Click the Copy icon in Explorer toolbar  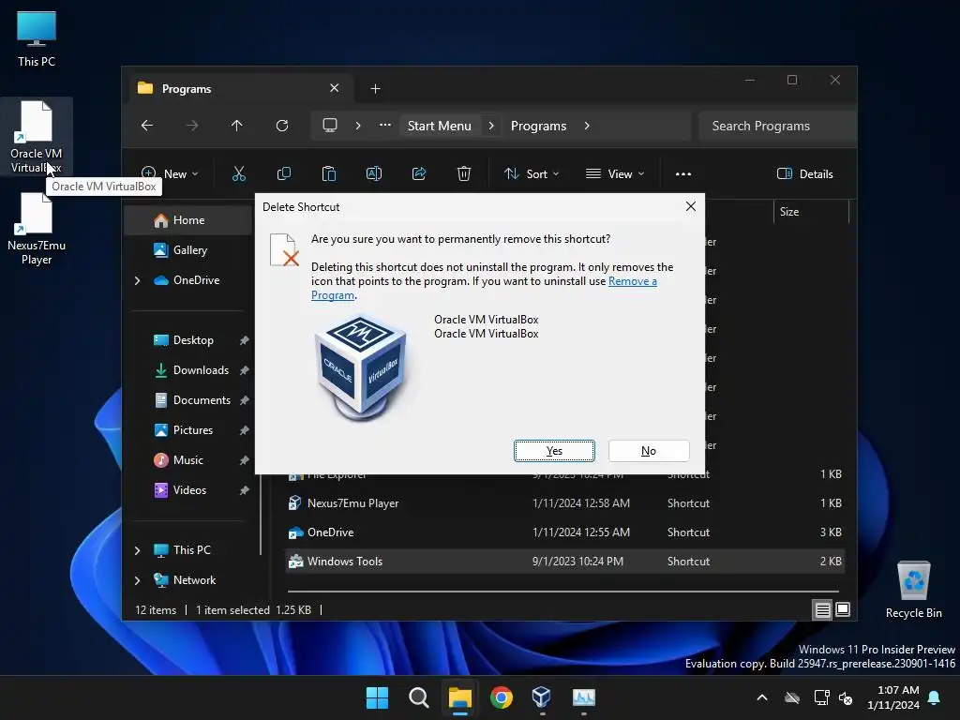coord(283,173)
